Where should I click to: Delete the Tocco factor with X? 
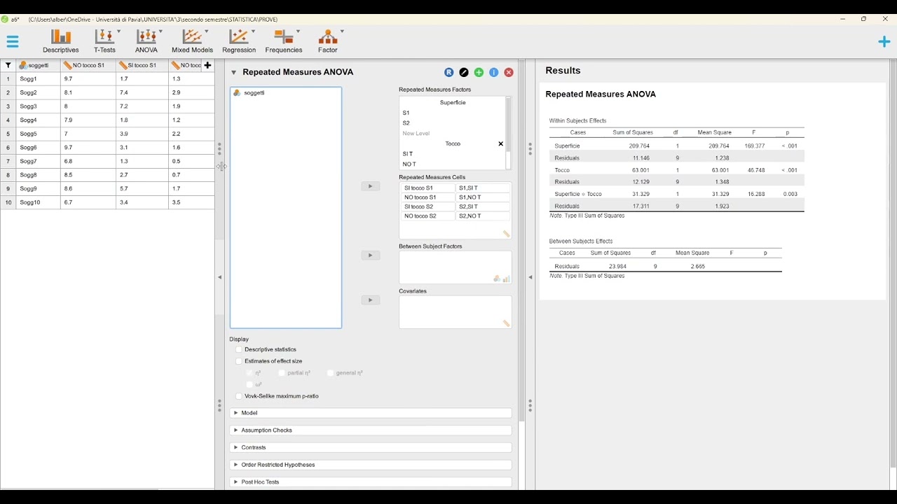[500, 143]
